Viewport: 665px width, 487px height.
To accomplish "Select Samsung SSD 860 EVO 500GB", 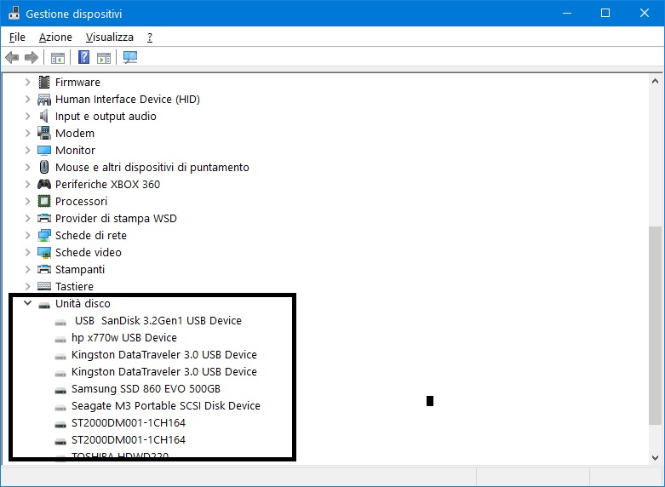I will 146,388.
